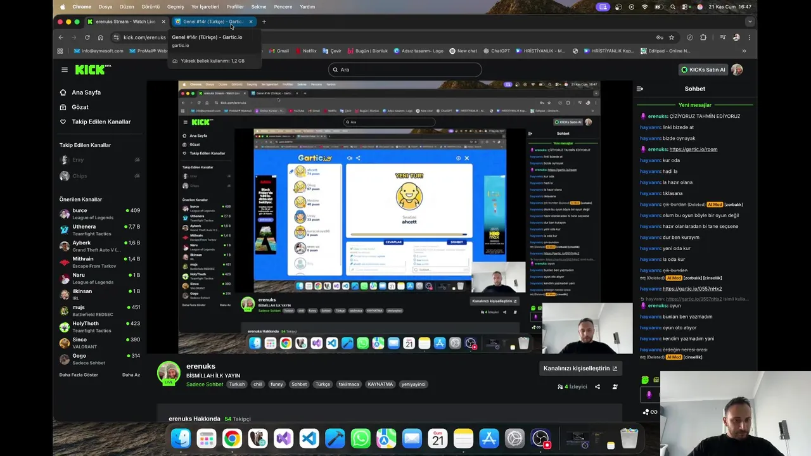The height and width of the screenshot is (456, 811).
Task: Go back in browser history
Action: coord(61,37)
